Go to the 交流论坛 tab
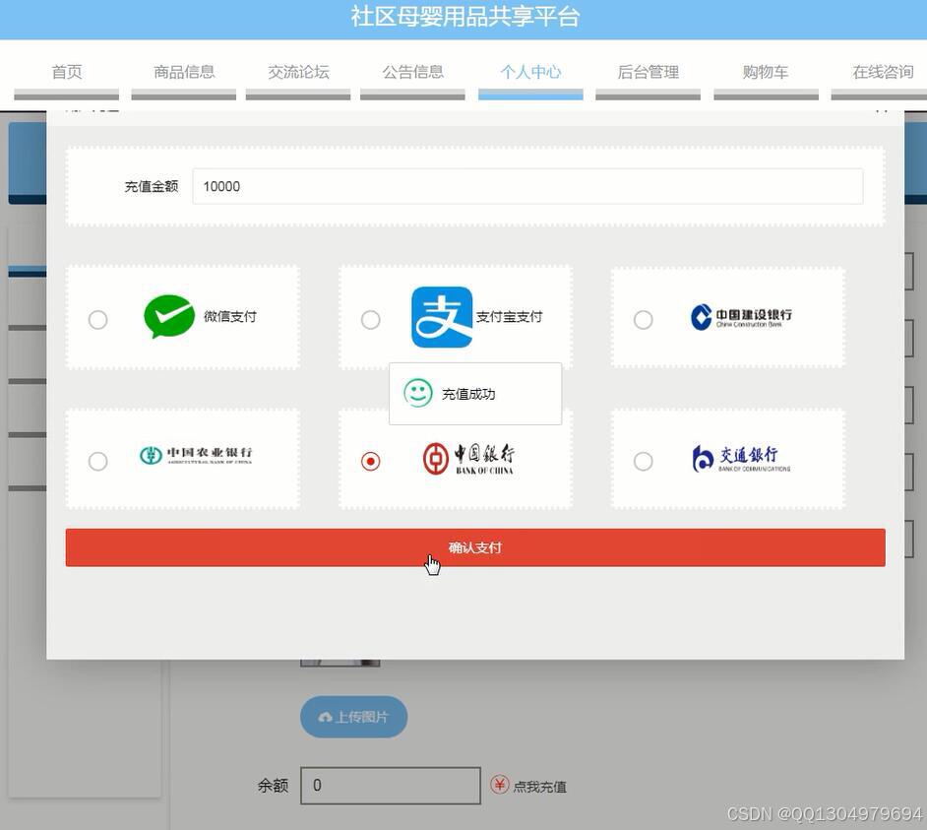 tap(298, 72)
